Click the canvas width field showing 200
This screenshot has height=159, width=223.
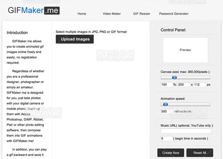pos(184,85)
